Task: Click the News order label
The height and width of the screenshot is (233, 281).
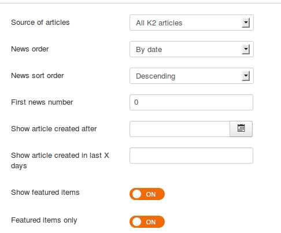Action: pyautogui.click(x=30, y=49)
